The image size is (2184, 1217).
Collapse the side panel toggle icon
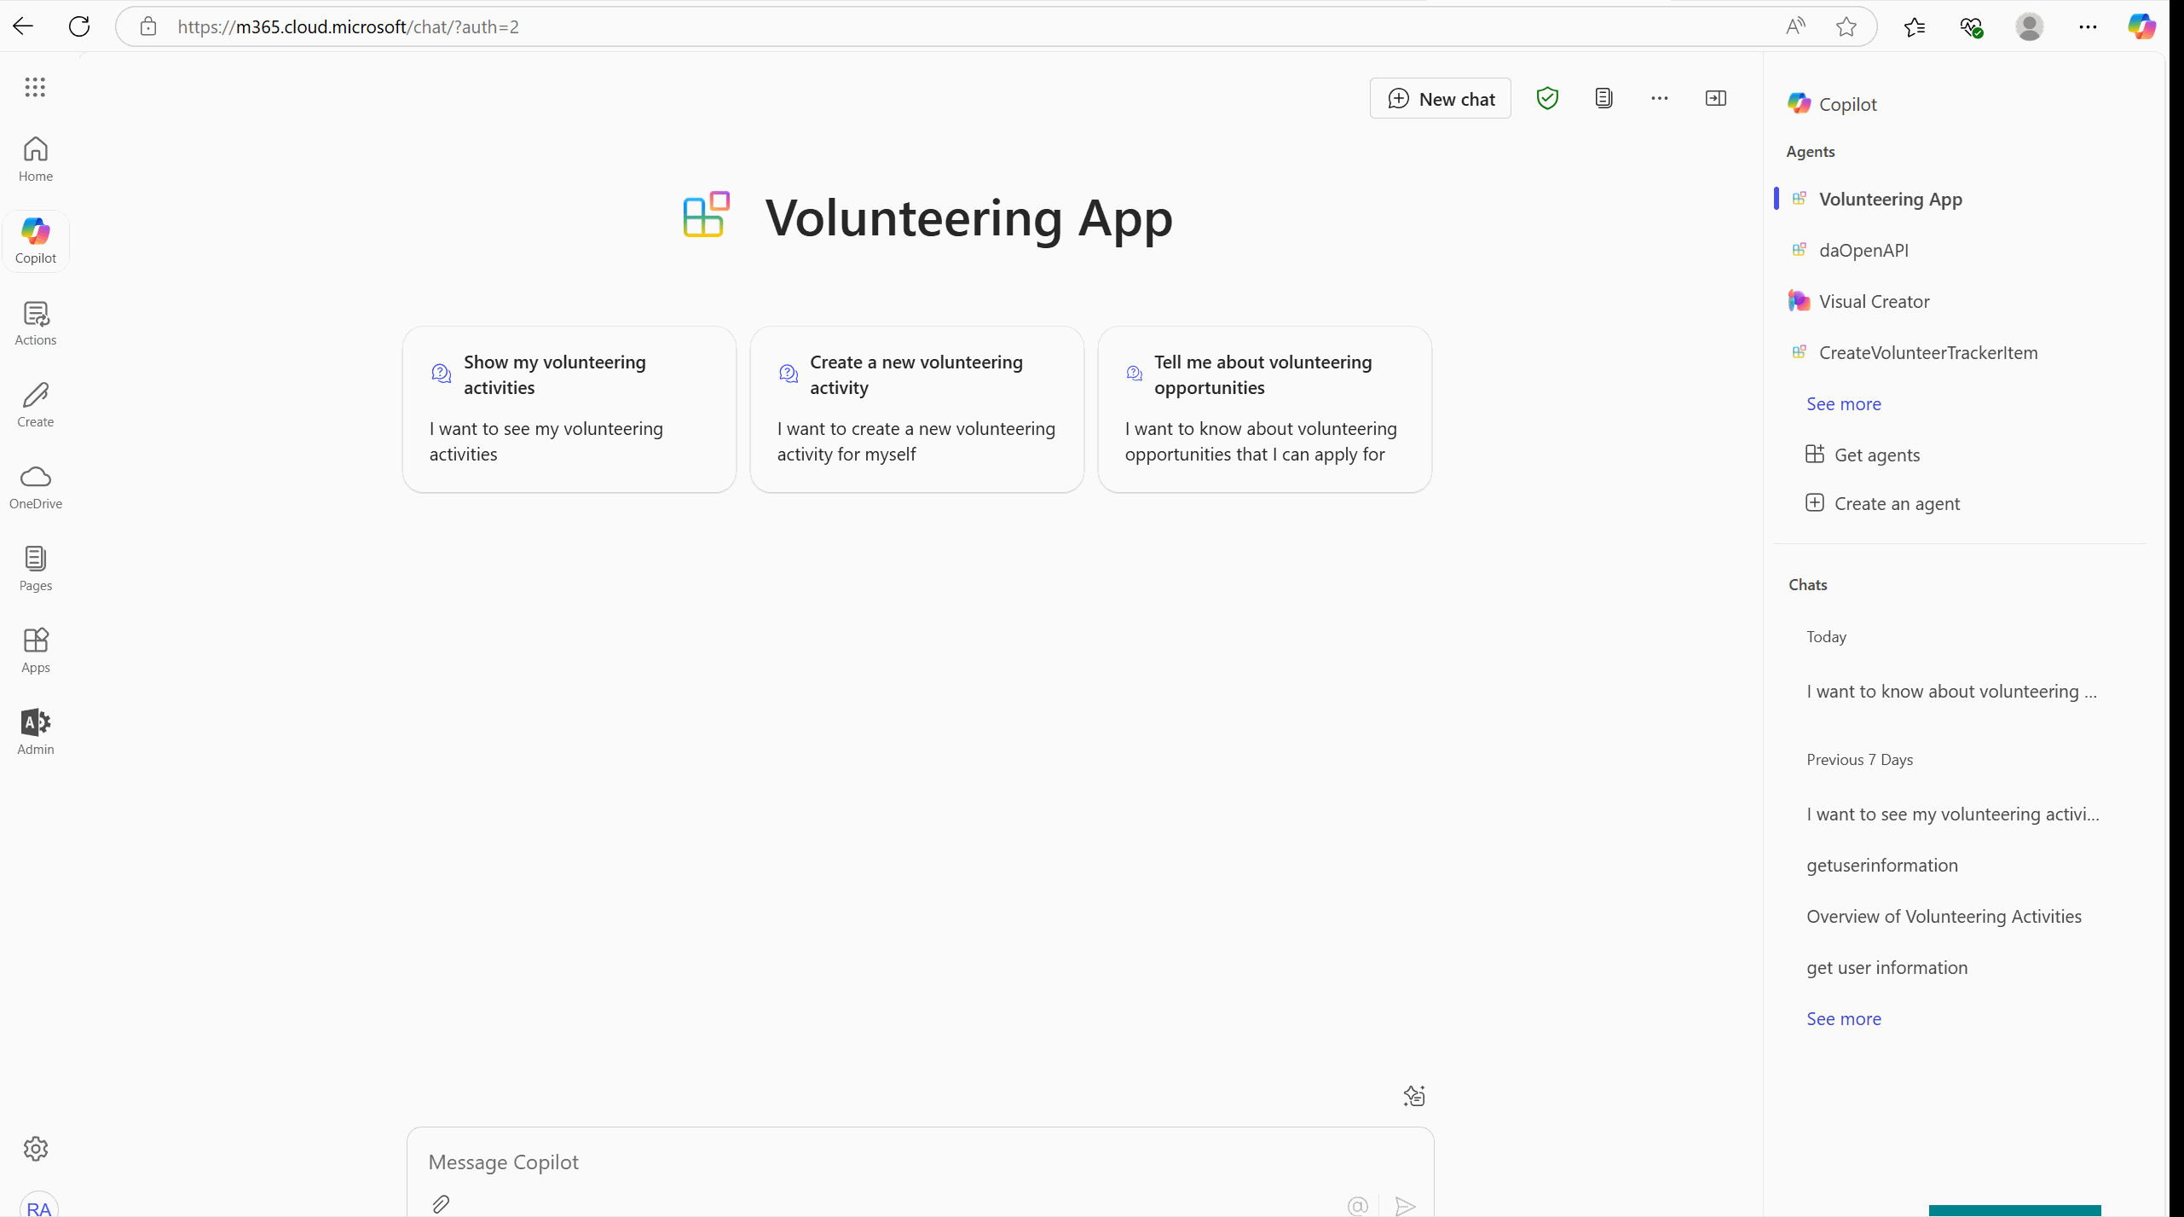(1715, 98)
